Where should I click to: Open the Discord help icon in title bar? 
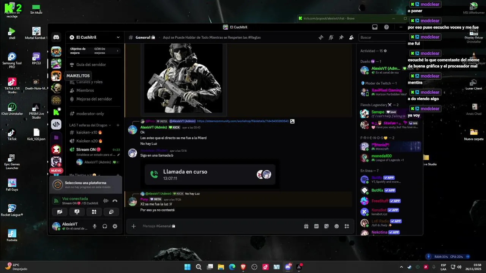point(387,27)
